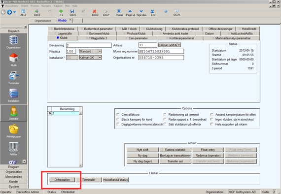Enable Sätt slutdatum på offerter checkbox
This screenshot has height=194, width=281.
click(165, 124)
